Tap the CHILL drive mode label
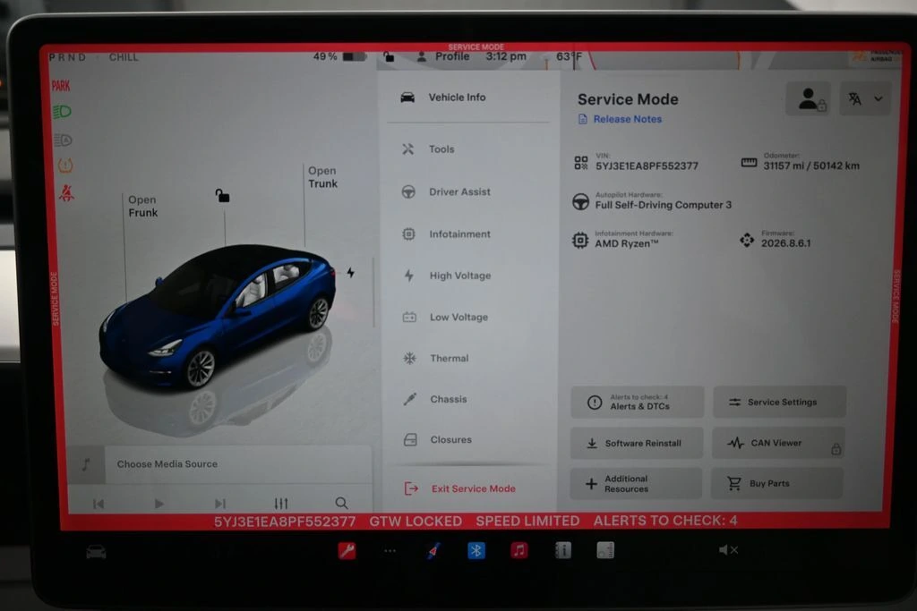This screenshot has height=611, width=917. pyautogui.click(x=124, y=57)
